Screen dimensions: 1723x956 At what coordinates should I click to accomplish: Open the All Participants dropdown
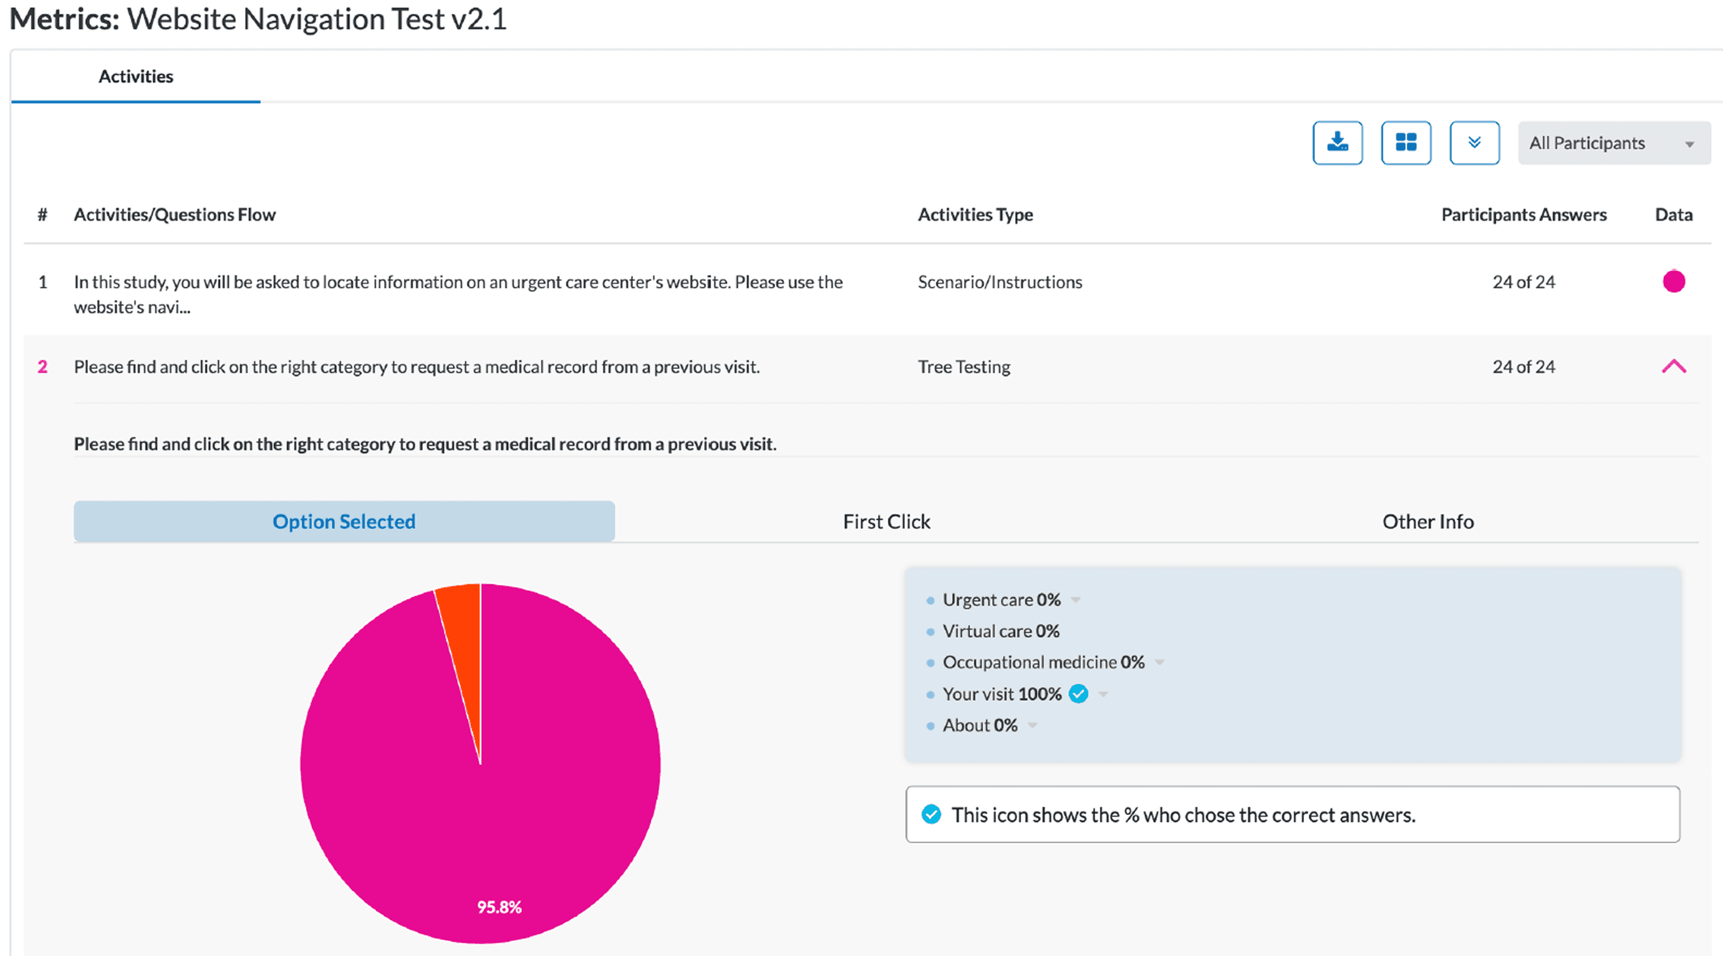[x=1613, y=142]
